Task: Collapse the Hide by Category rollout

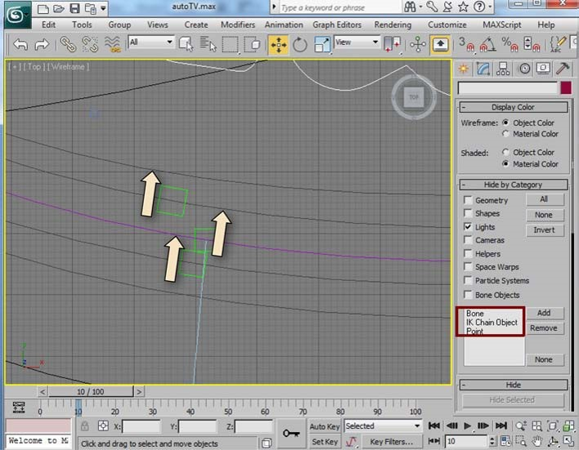Action: click(x=514, y=185)
